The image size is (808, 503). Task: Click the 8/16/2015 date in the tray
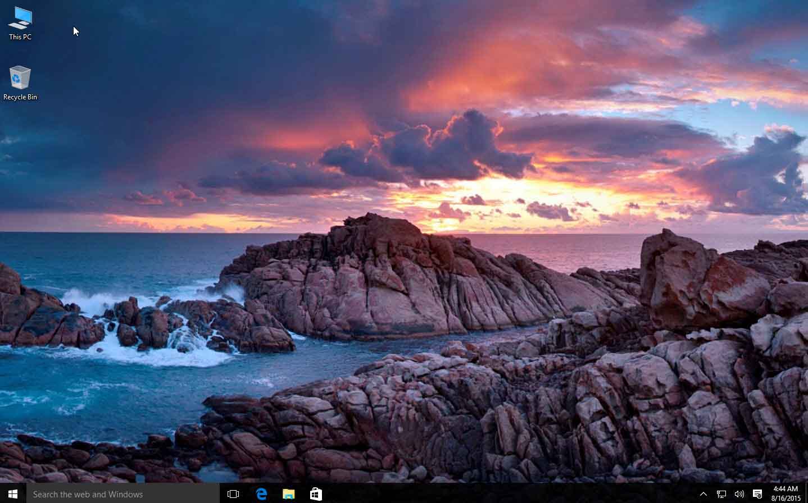tap(786, 499)
